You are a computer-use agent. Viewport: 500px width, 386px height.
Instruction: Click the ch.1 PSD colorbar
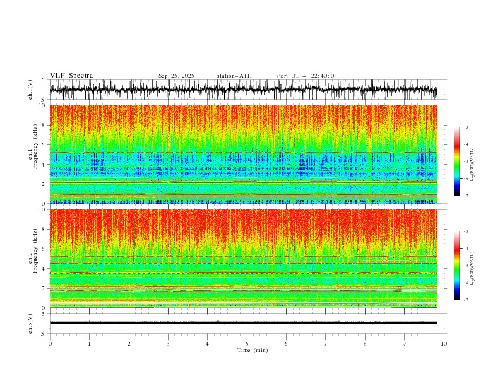(x=456, y=161)
